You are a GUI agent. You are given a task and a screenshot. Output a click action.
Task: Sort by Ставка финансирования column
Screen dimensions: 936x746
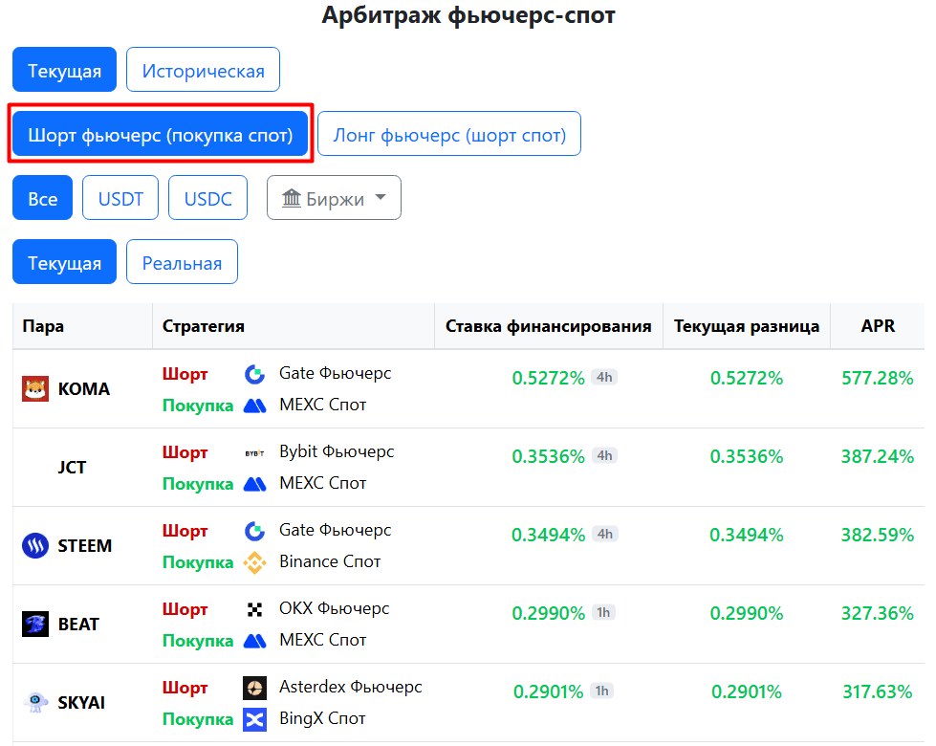pyautogui.click(x=549, y=326)
